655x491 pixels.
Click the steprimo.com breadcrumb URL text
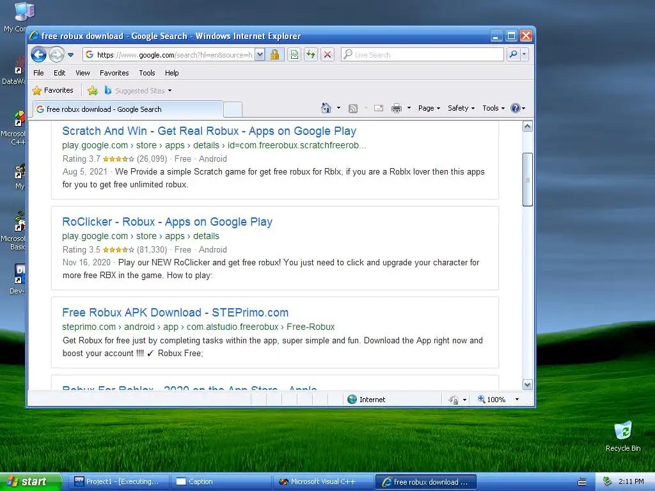[198, 327]
